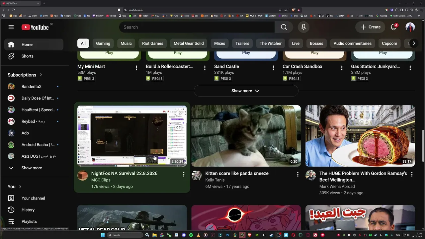
Task: Start voice search with the microphone
Action: (x=303, y=27)
